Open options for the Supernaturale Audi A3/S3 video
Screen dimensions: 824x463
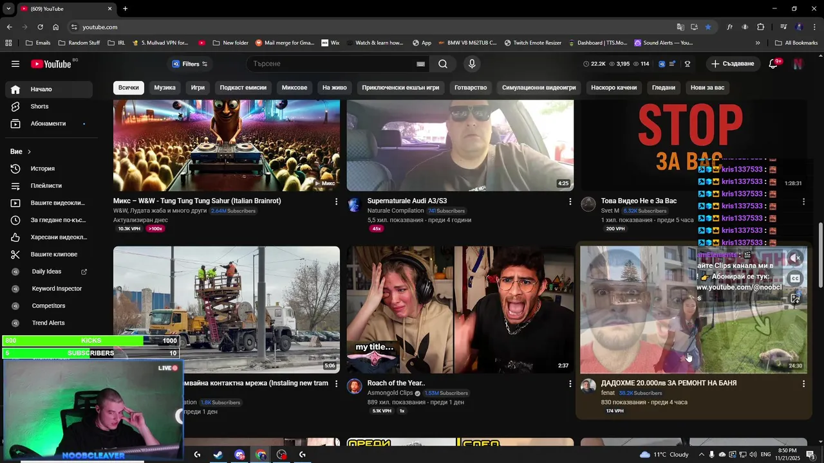570,201
